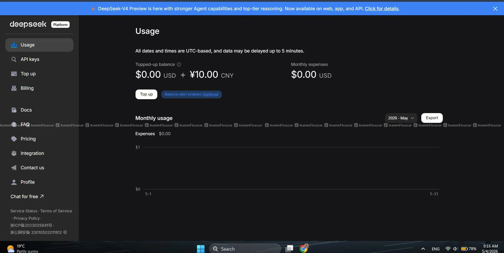
Task: Open Profile in the sidebar
Action: click(x=39, y=182)
